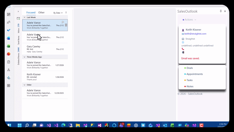Delete the highlighted Adele Vance email
This screenshot has height=132, width=234.
click(x=66, y=25)
